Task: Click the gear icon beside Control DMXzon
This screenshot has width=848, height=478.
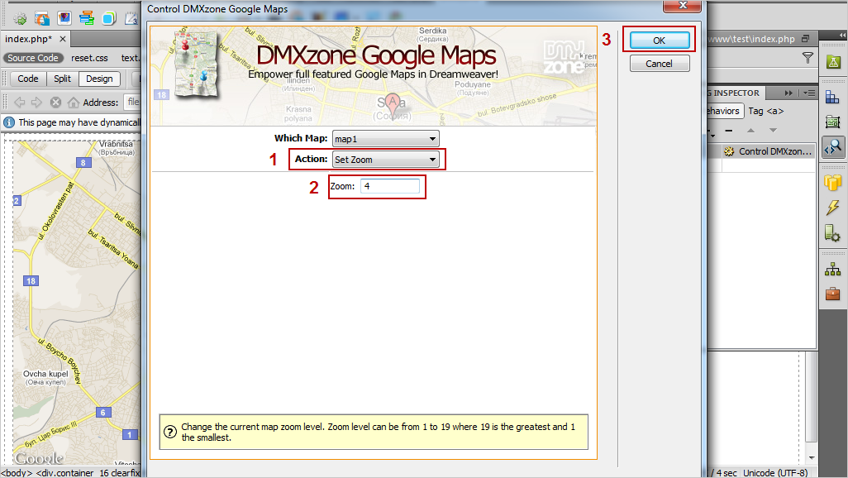Action: pos(729,151)
